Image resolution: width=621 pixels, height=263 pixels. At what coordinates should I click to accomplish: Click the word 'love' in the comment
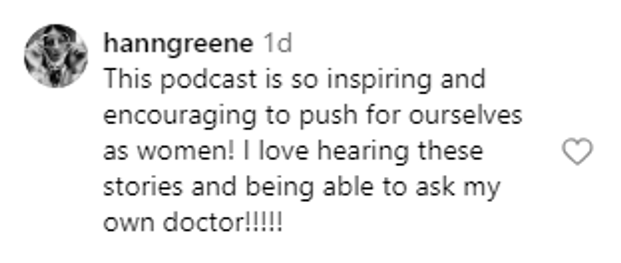[x=282, y=151]
